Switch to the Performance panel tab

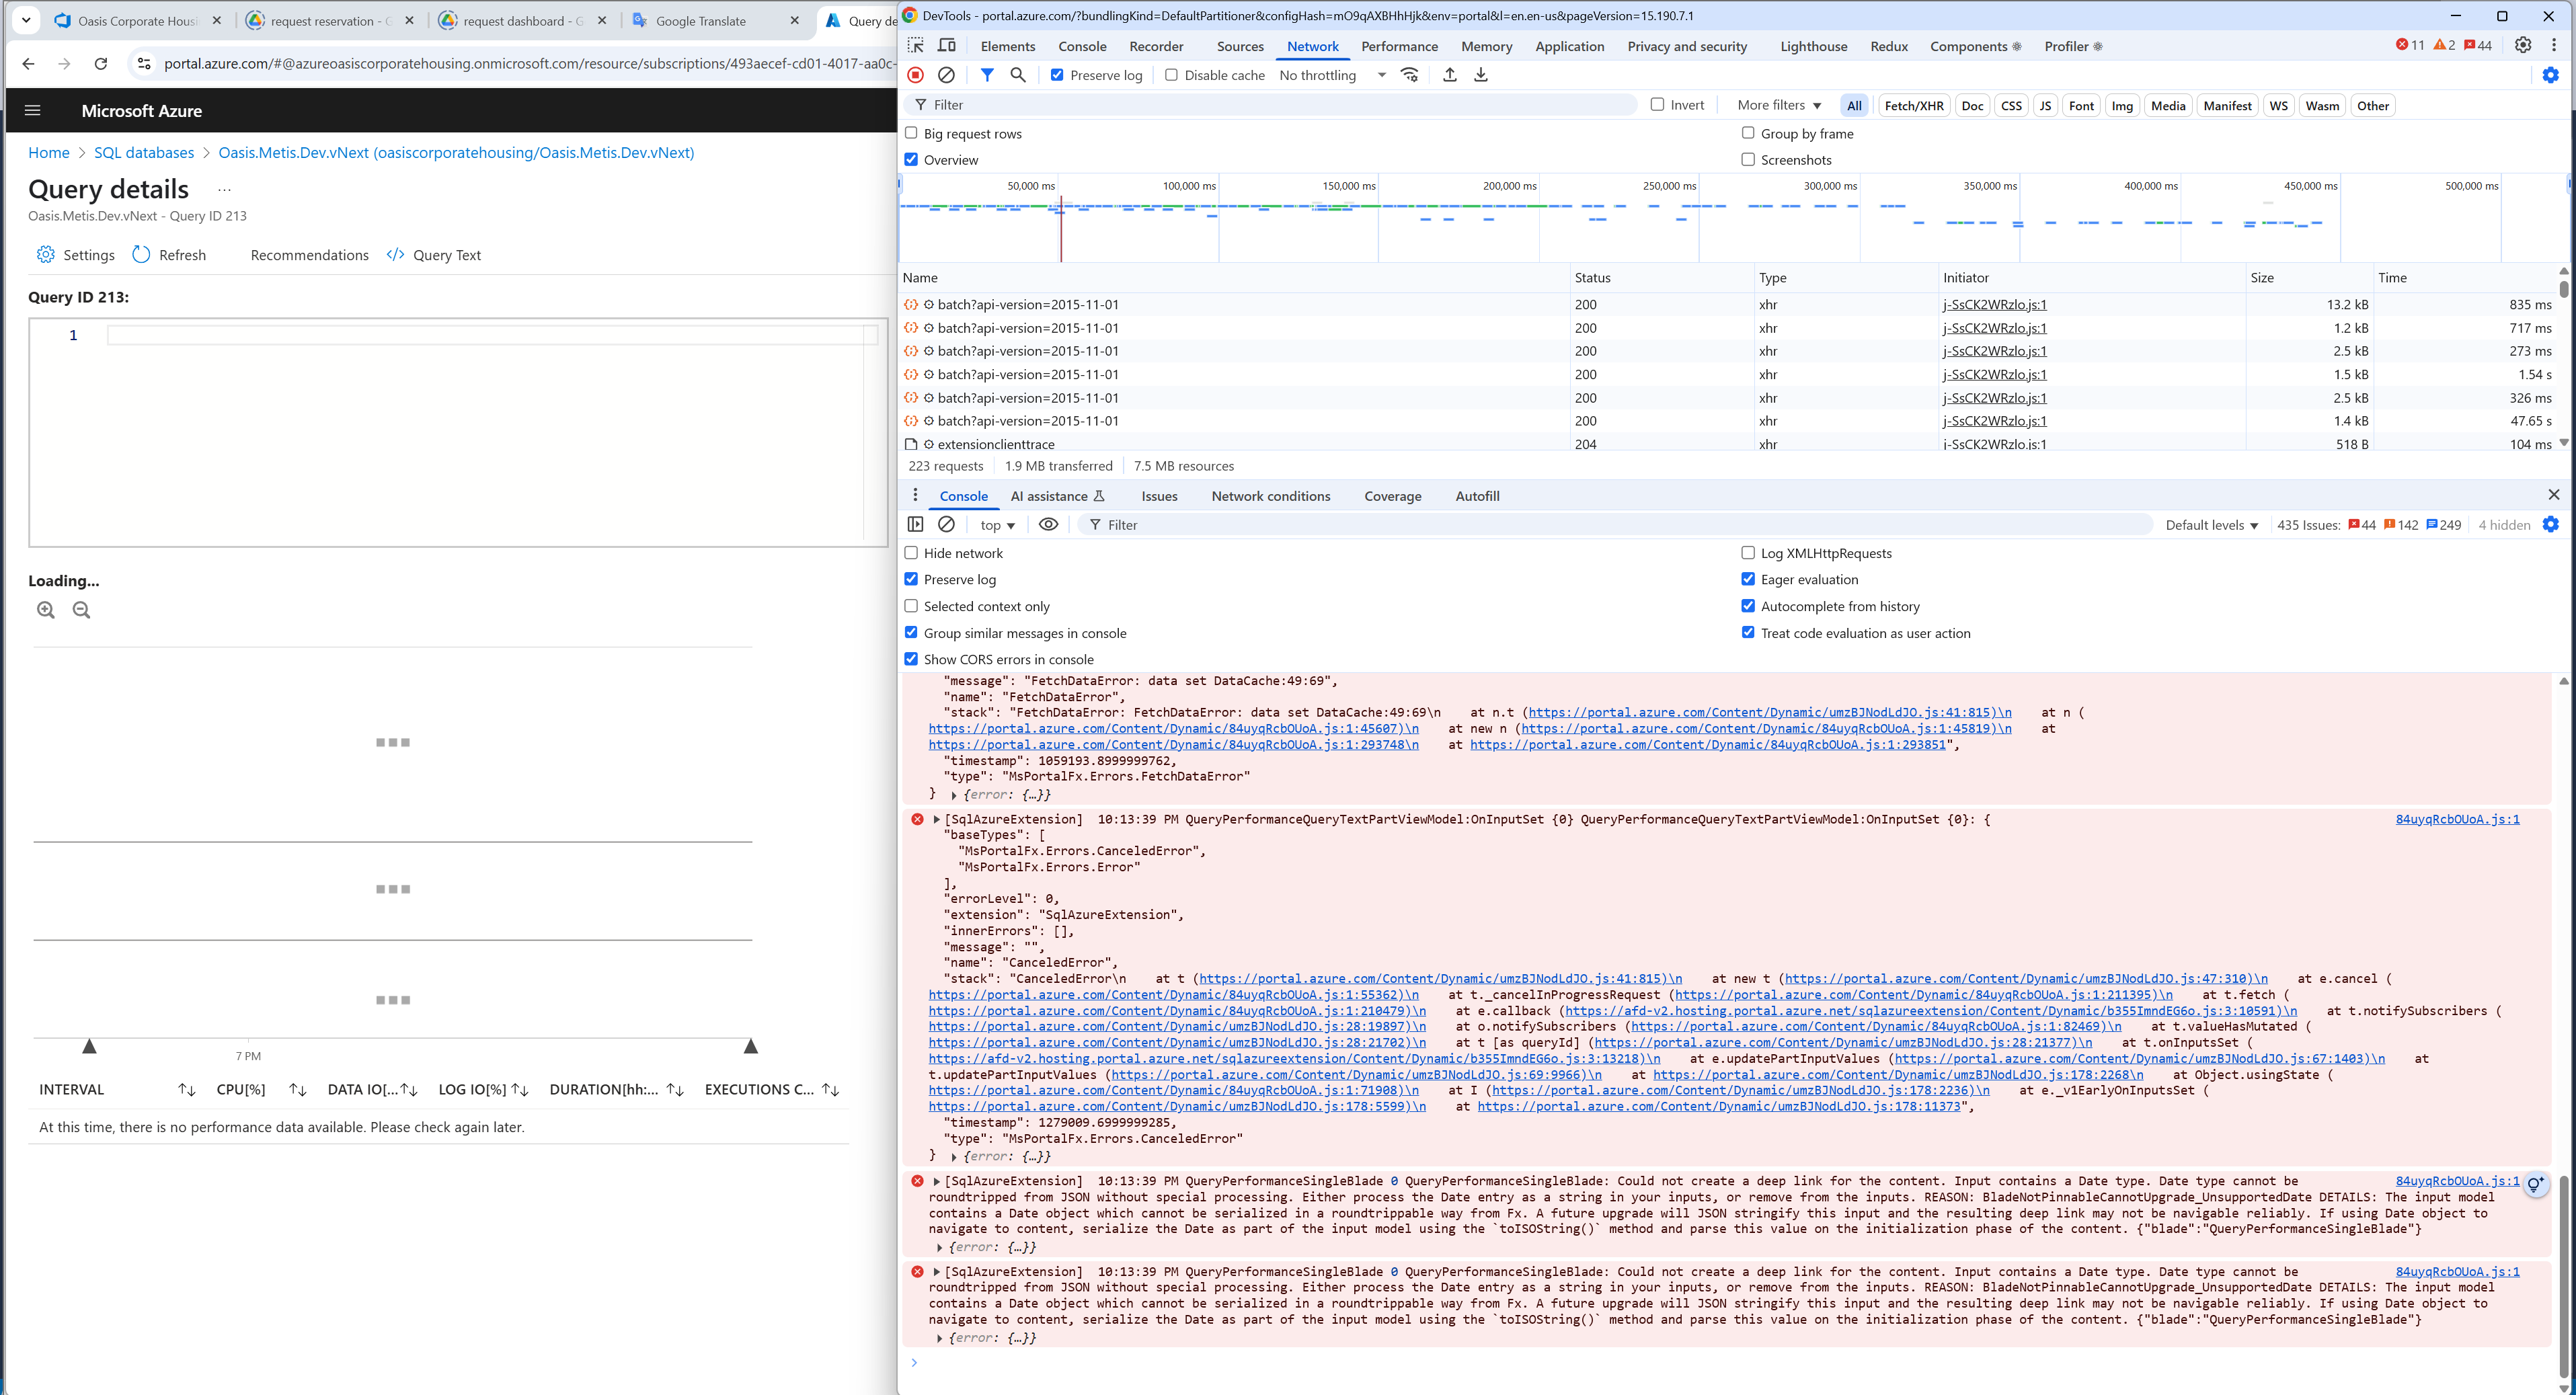pos(1399,46)
